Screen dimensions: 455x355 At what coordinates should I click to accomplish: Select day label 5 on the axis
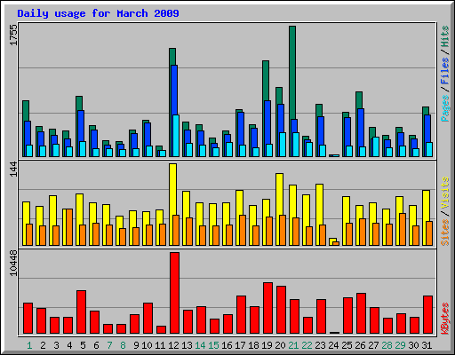pyautogui.click(x=83, y=345)
